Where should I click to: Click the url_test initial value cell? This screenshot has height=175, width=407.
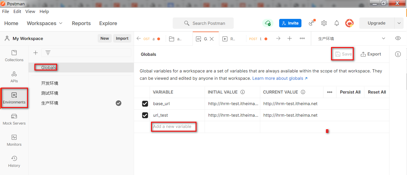[x=233, y=115]
